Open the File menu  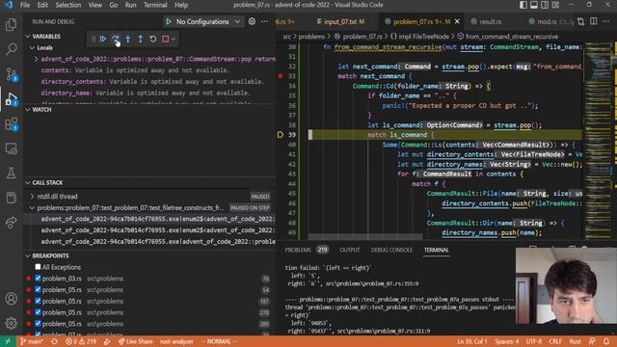pyautogui.click(x=25, y=5)
